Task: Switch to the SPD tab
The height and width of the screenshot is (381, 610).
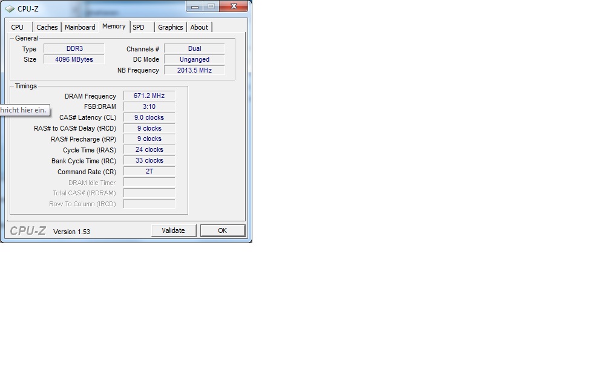Action: tap(140, 27)
